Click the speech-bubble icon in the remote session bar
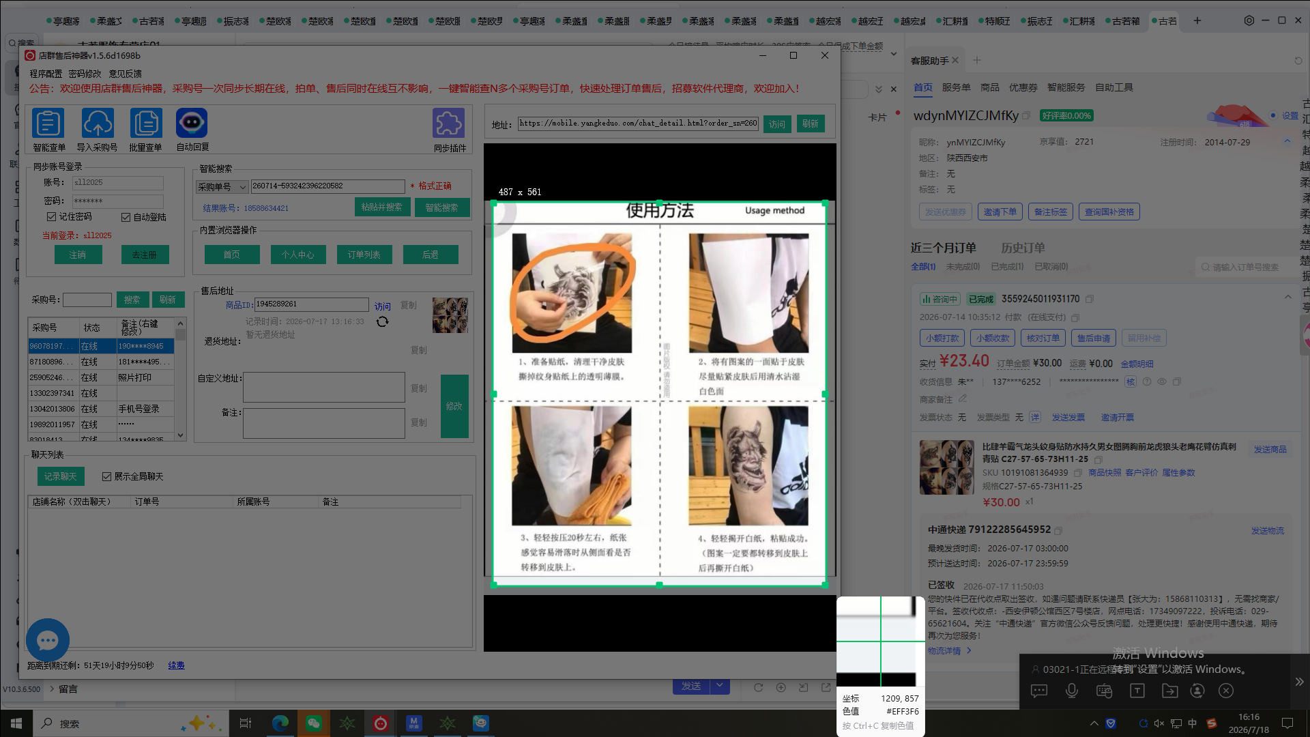Image resolution: width=1310 pixels, height=737 pixels. coord(1039,691)
